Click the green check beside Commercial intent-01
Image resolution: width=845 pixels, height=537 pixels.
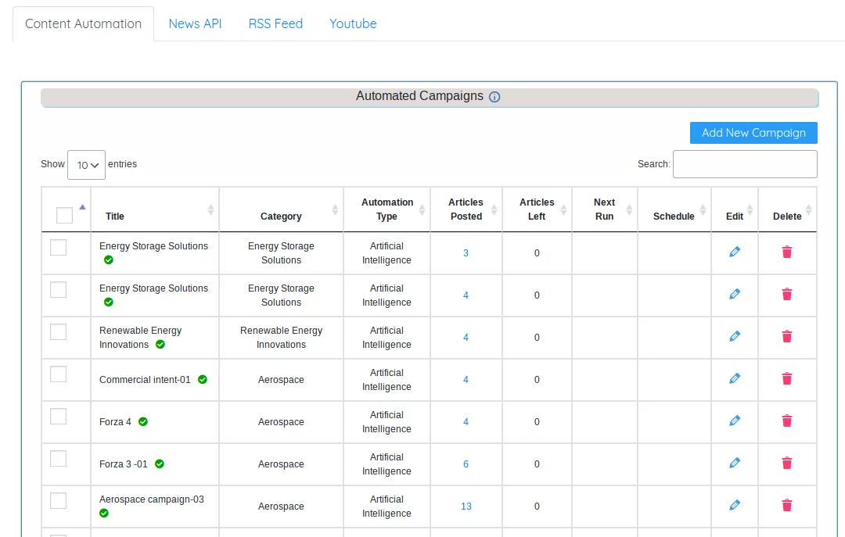[x=203, y=379]
